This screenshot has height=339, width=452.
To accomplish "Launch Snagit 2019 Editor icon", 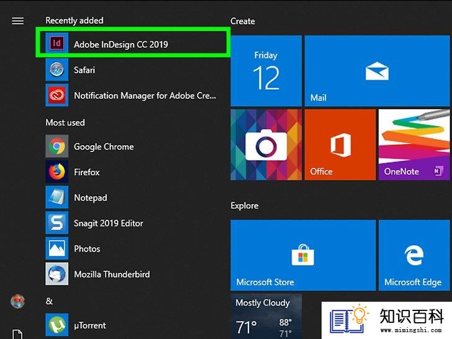I will [56, 223].
